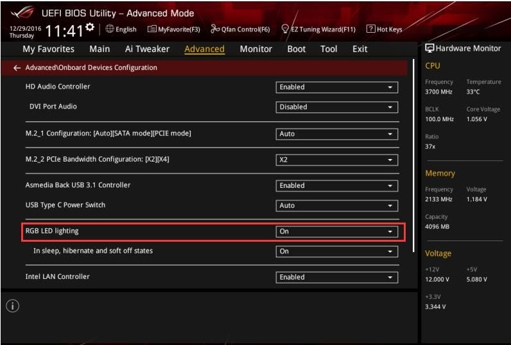Click the globe language icon
The width and height of the screenshot is (511, 345).
pyautogui.click(x=110, y=29)
